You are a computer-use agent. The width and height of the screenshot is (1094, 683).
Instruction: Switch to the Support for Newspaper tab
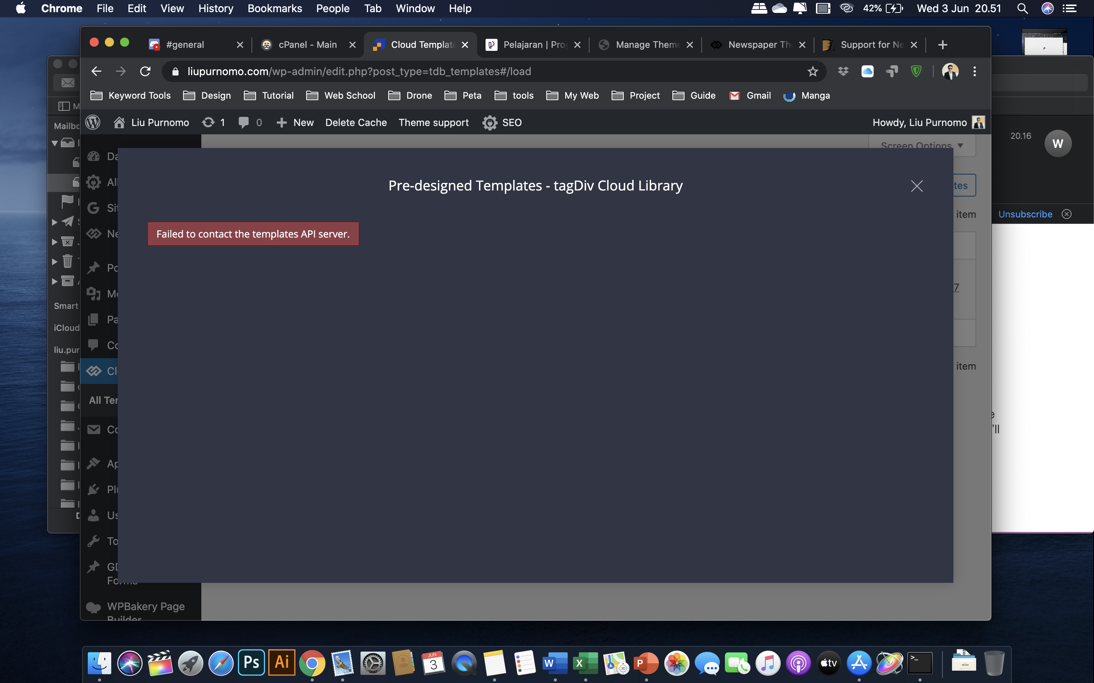[871, 45]
